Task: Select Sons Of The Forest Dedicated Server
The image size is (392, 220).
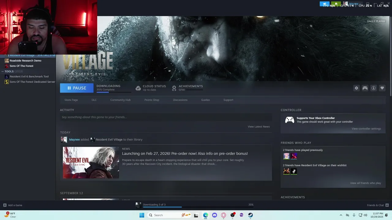Action: (x=32, y=82)
